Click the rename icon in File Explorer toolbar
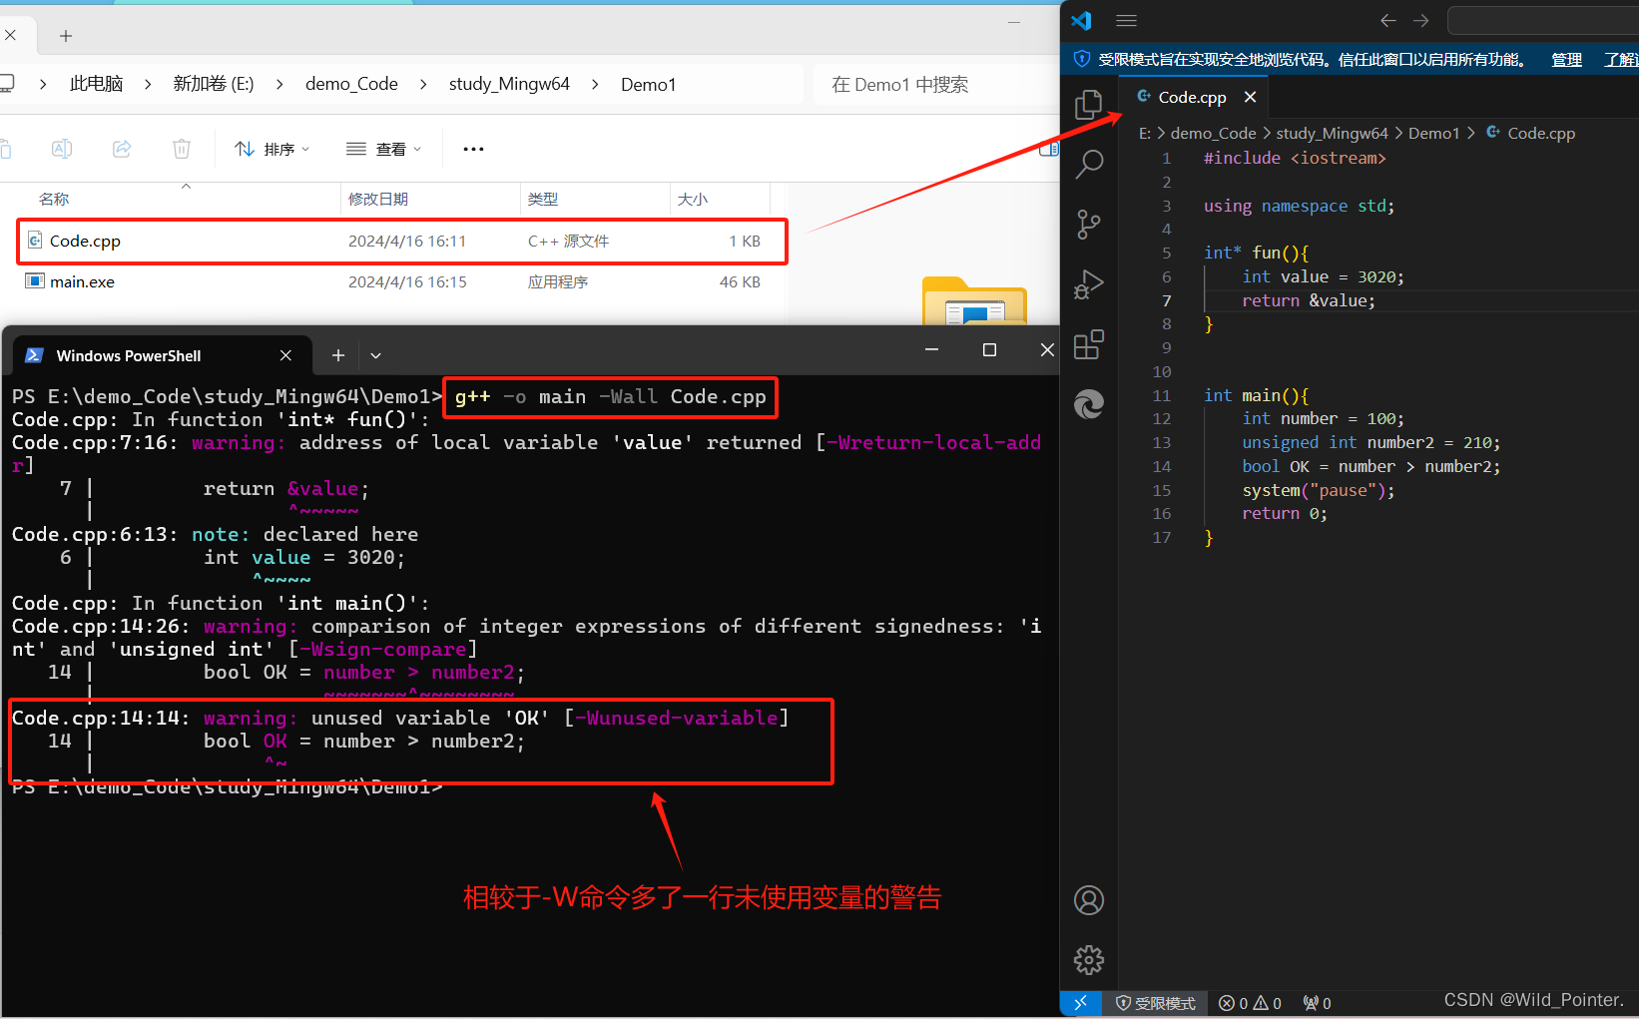Image resolution: width=1639 pixels, height=1019 pixels. 61,148
